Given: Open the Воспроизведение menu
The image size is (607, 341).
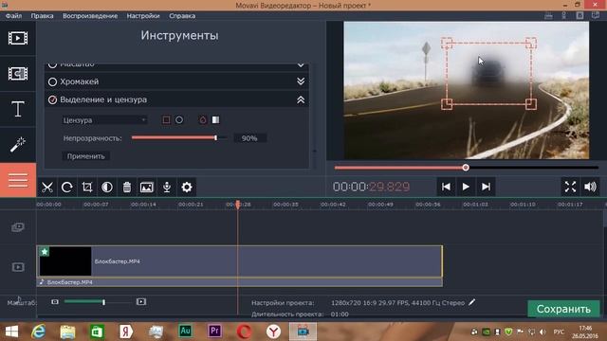Looking at the screenshot, I should [x=90, y=16].
